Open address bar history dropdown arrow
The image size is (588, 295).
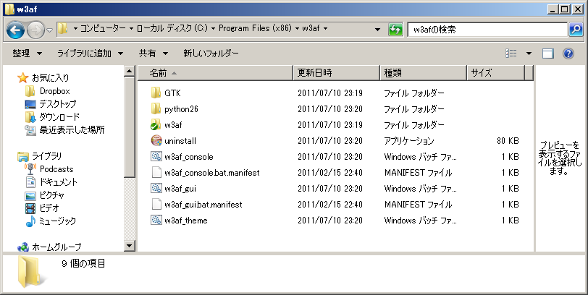(377, 30)
